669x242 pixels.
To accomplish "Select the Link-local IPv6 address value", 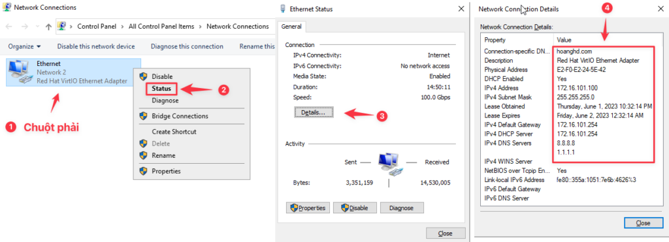I will pyautogui.click(x=596, y=180).
